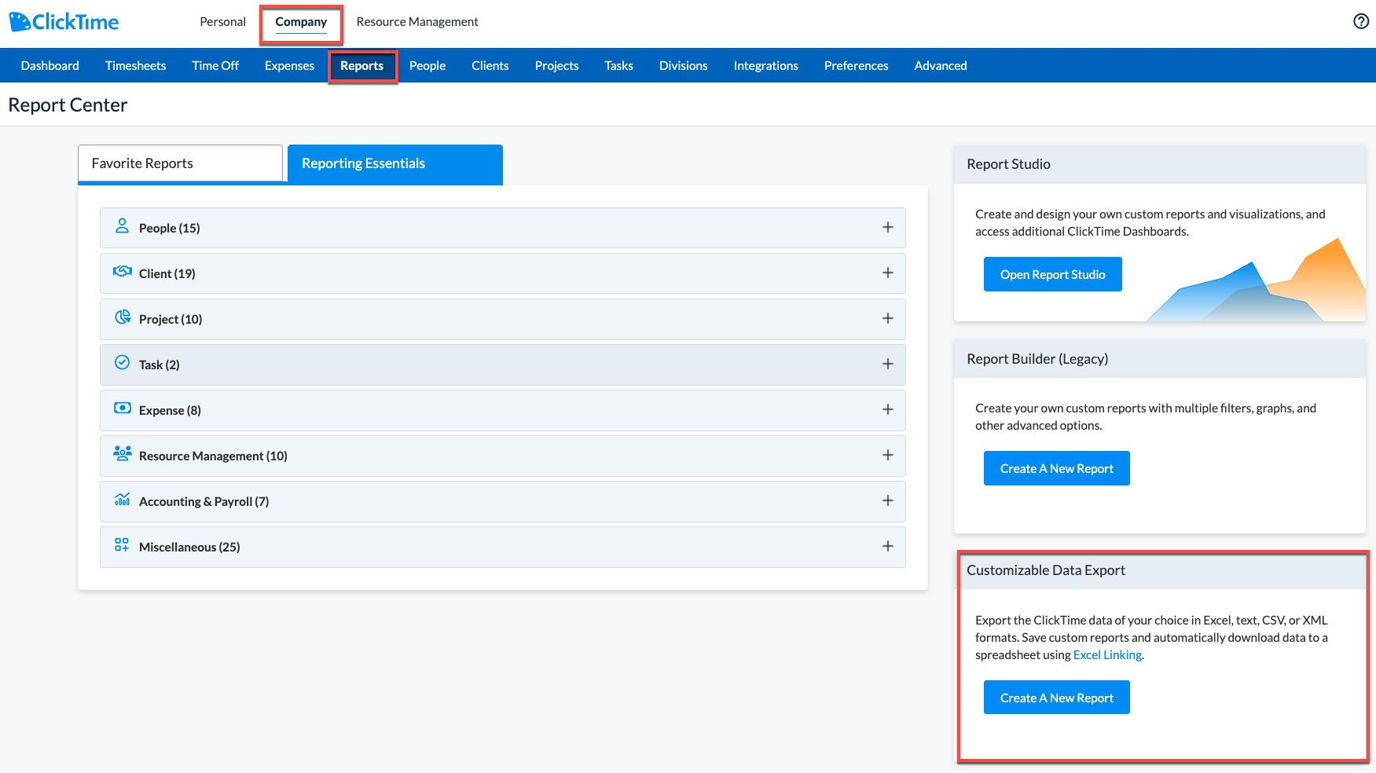Open Preferences in the navigation bar
The image size is (1376, 773).
[x=857, y=66]
